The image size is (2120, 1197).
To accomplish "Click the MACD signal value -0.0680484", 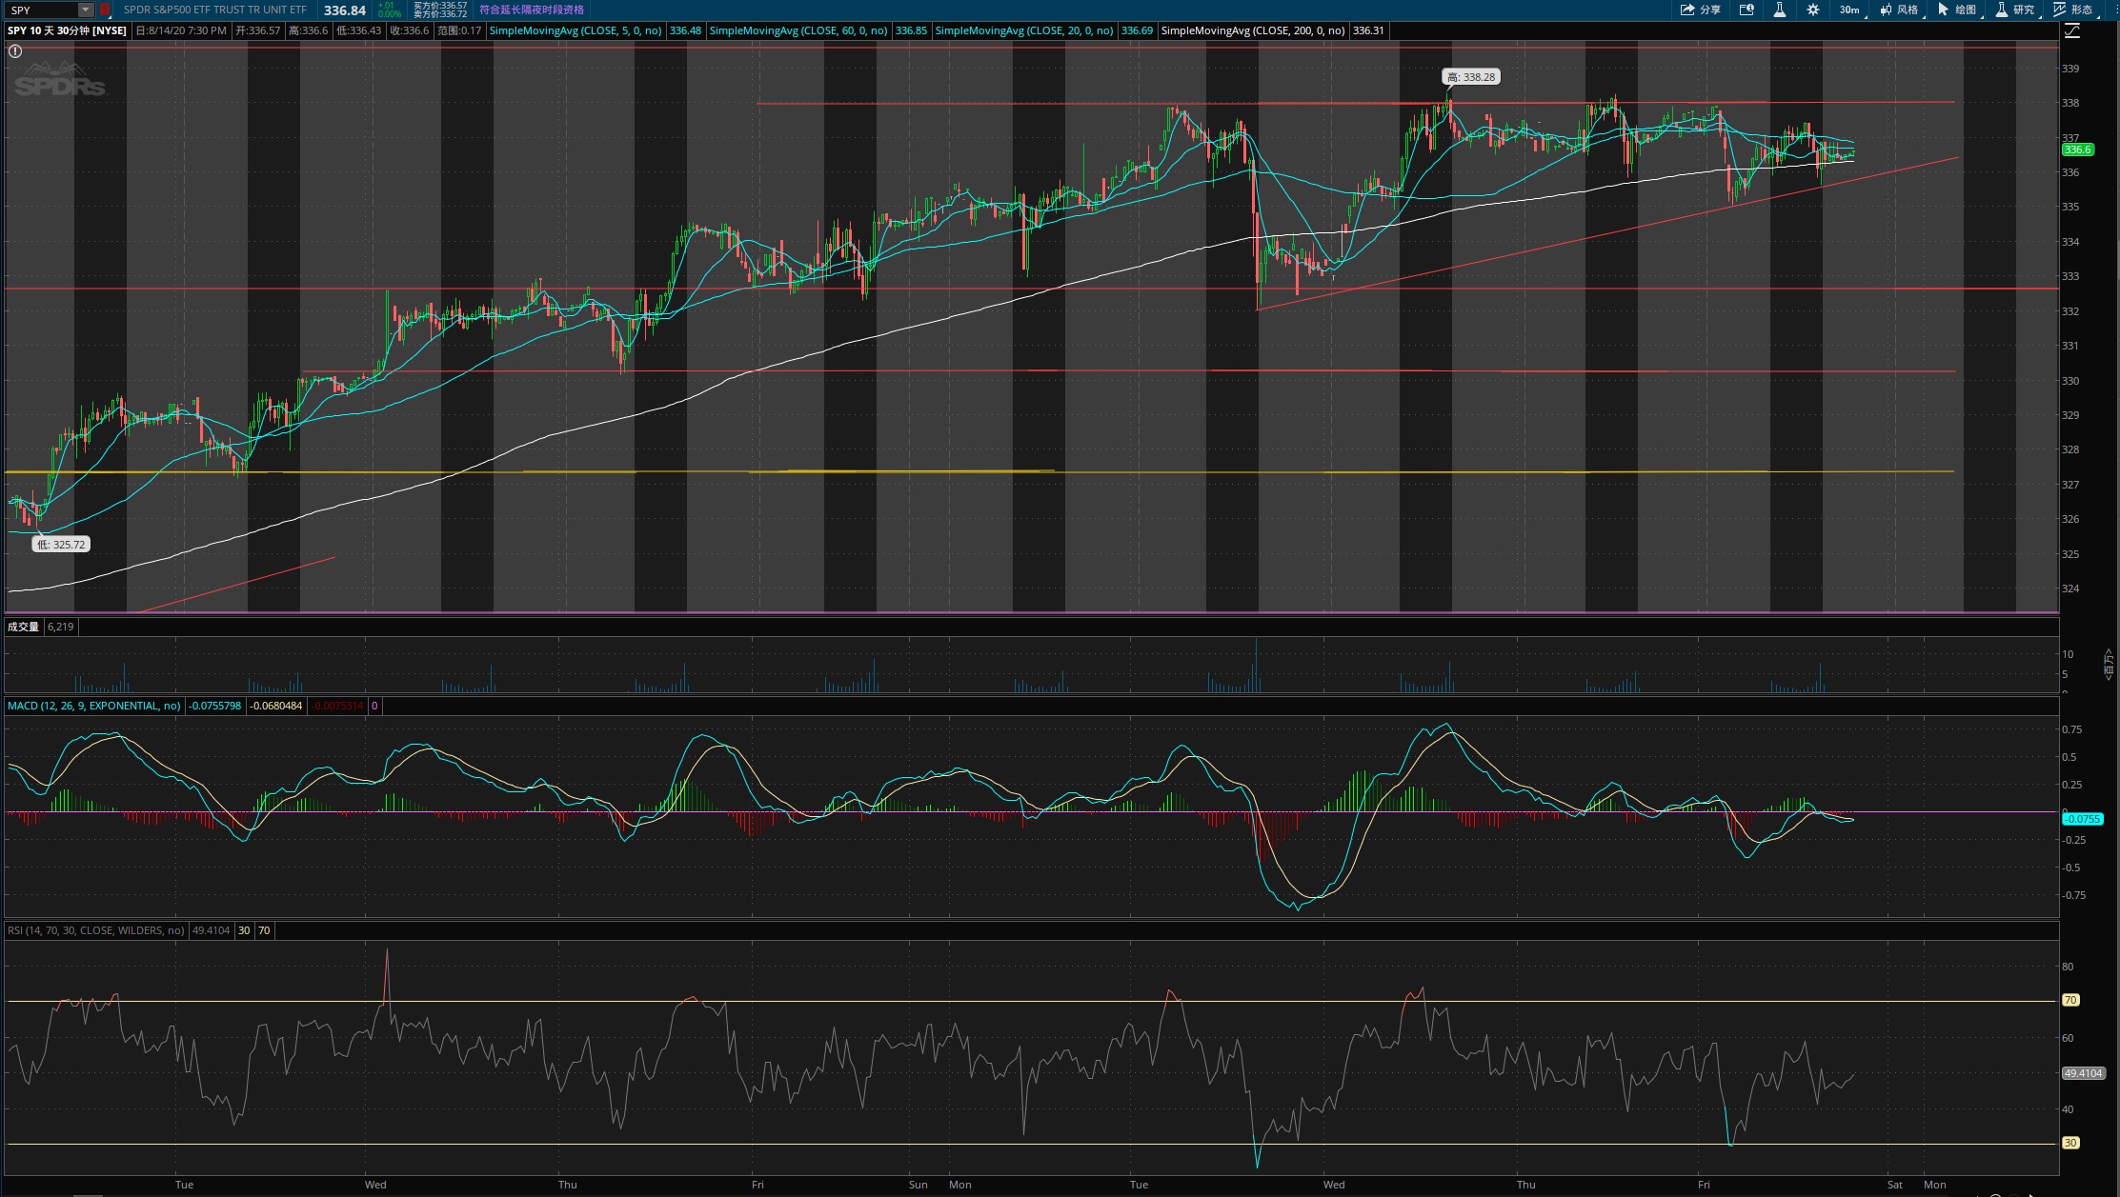I will [276, 706].
